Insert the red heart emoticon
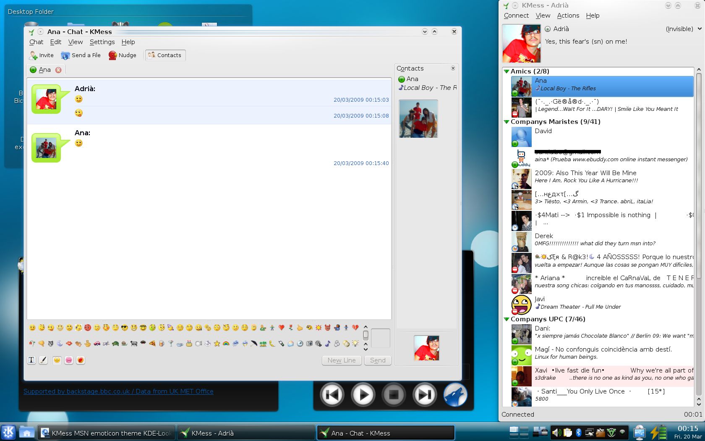This screenshot has width=705, height=441. tap(282, 327)
